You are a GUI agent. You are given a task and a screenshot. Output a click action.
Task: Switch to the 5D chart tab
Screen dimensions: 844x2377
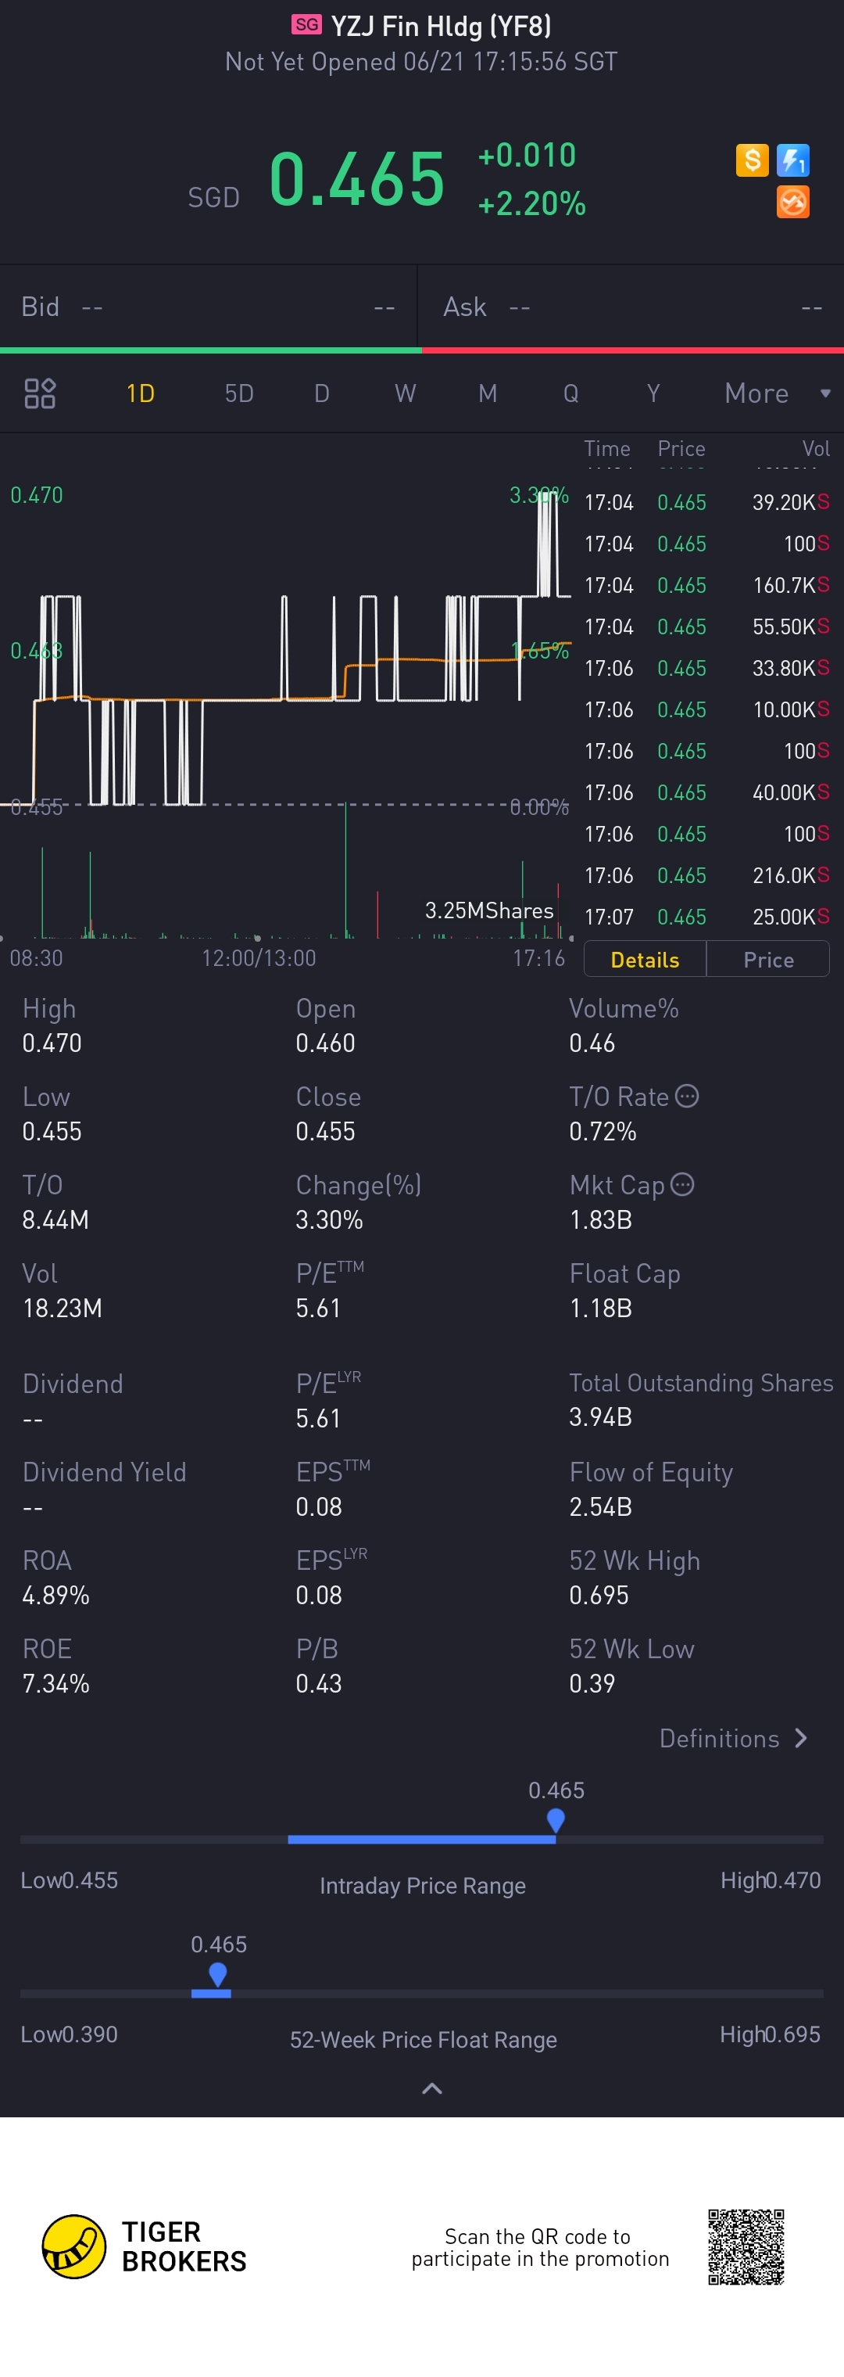point(239,394)
